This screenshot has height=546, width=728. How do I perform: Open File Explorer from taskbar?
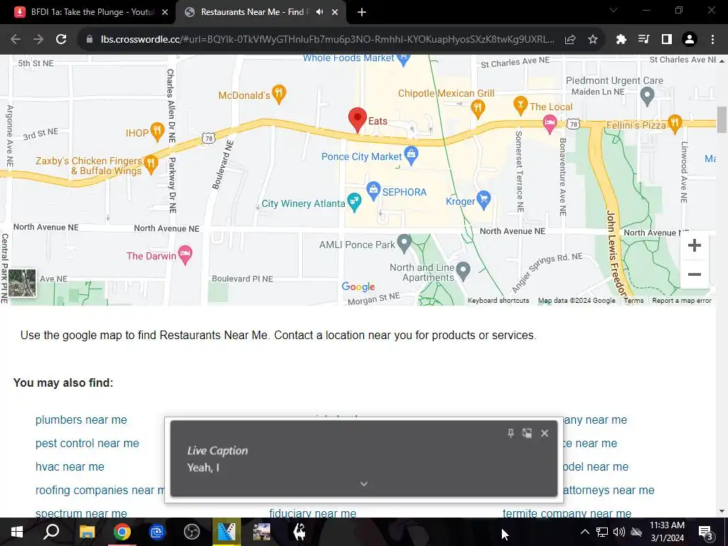click(87, 532)
